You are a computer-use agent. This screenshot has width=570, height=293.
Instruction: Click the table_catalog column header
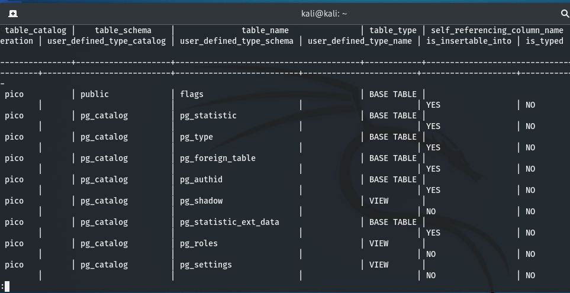pos(36,30)
